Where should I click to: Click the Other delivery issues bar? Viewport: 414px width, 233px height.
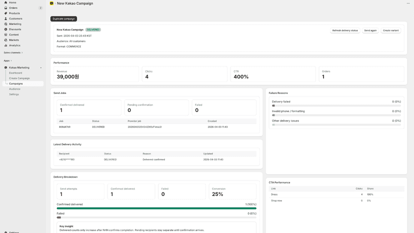click(336, 124)
